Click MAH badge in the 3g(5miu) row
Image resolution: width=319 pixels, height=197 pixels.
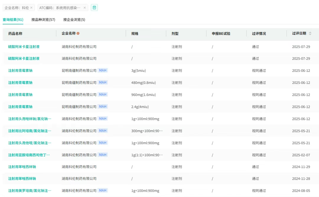[103, 71]
